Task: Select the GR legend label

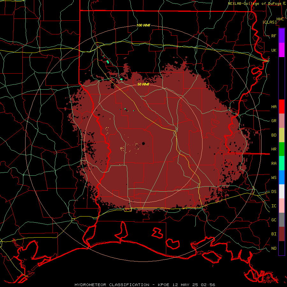Action: point(274,121)
